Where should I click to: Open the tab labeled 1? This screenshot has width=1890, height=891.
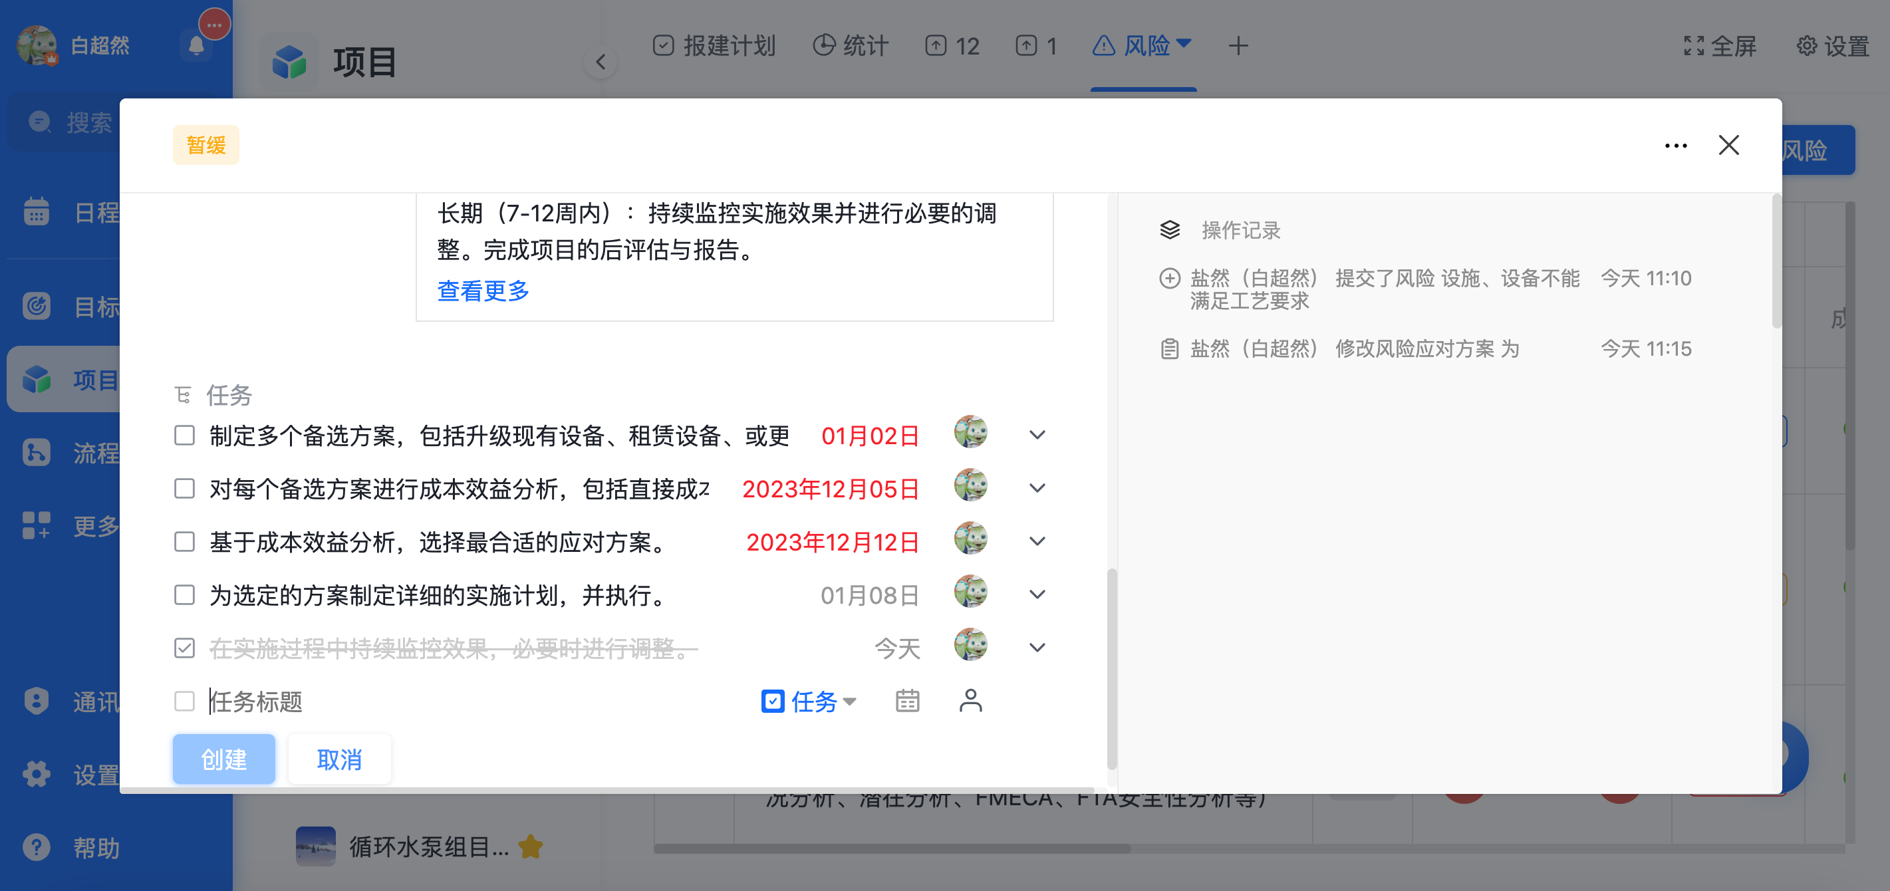coord(1037,46)
